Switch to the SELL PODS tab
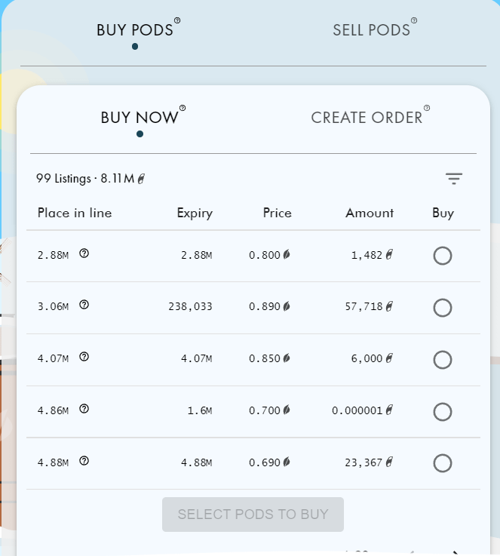This screenshot has width=500, height=556. point(371,30)
